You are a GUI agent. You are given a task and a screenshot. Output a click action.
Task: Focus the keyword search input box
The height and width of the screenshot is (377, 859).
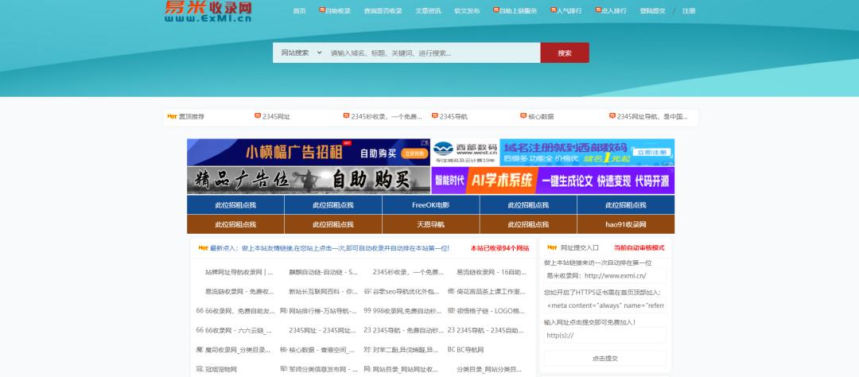point(432,53)
